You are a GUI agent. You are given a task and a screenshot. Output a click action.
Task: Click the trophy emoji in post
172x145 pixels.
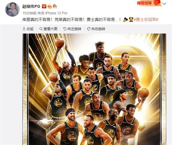coord(131,19)
